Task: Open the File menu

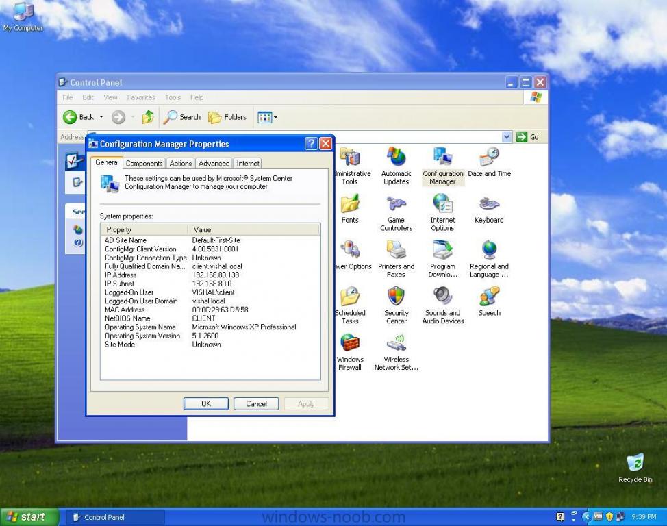Action: pyautogui.click(x=67, y=97)
